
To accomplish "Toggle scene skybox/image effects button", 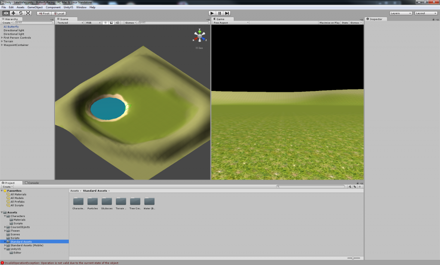I will pyautogui.click(x=111, y=23).
